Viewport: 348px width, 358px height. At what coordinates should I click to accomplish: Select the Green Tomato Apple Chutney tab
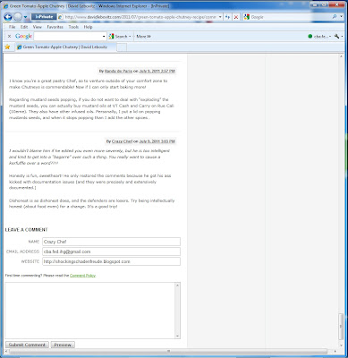[65, 47]
